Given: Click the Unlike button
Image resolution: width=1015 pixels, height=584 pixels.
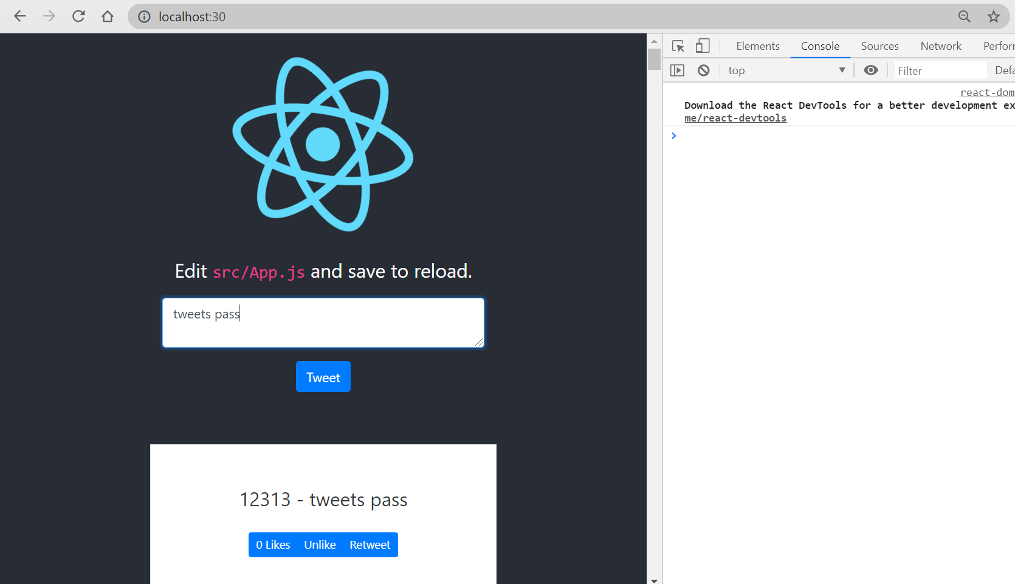Looking at the screenshot, I should [320, 545].
